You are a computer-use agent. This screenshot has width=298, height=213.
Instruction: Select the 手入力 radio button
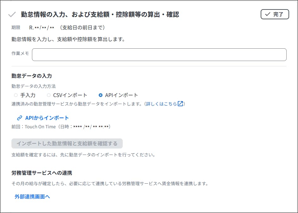click(x=16, y=95)
